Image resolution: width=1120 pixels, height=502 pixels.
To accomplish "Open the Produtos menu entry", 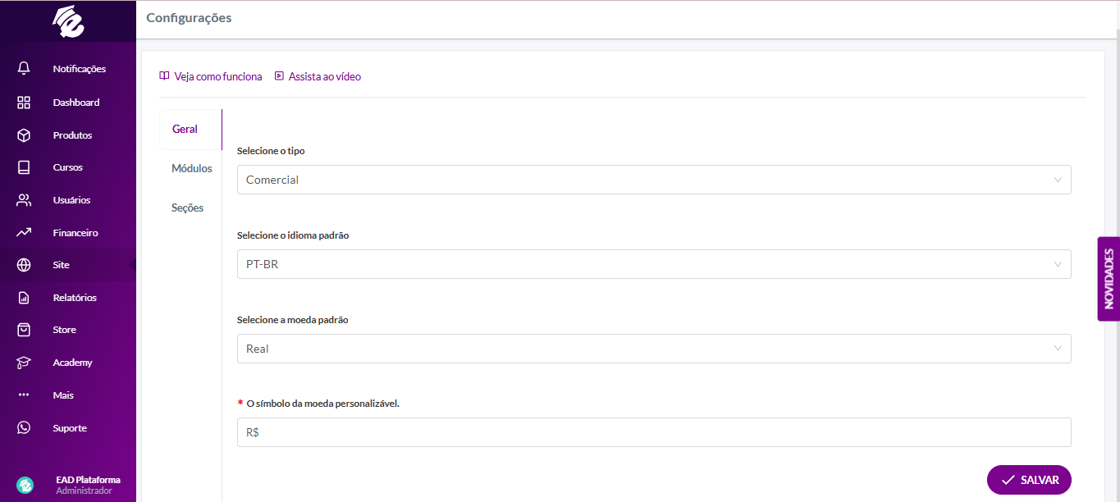I will pyautogui.click(x=72, y=135).
